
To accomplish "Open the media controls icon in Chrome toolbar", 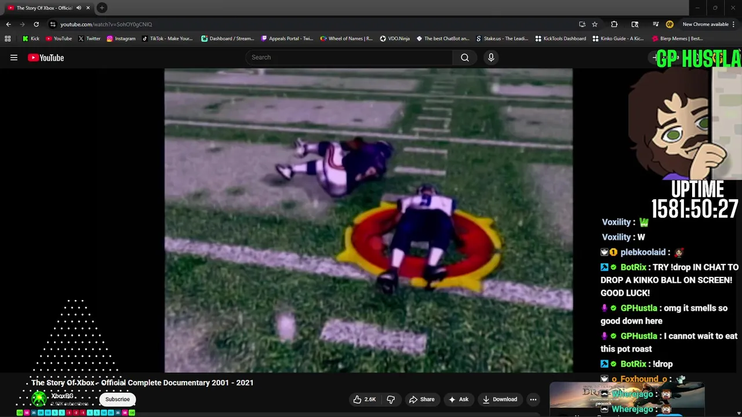I will 656,24.
